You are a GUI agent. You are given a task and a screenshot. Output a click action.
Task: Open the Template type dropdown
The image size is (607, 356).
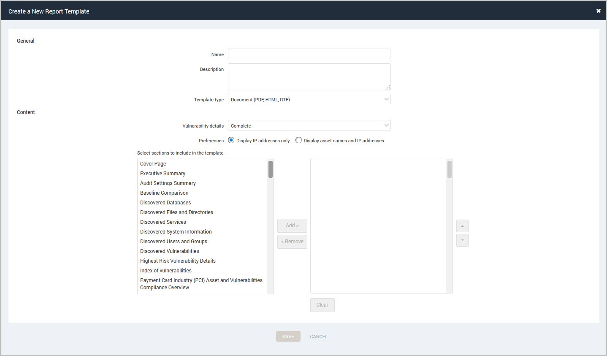pyautogui.click(x=309, y=99)
